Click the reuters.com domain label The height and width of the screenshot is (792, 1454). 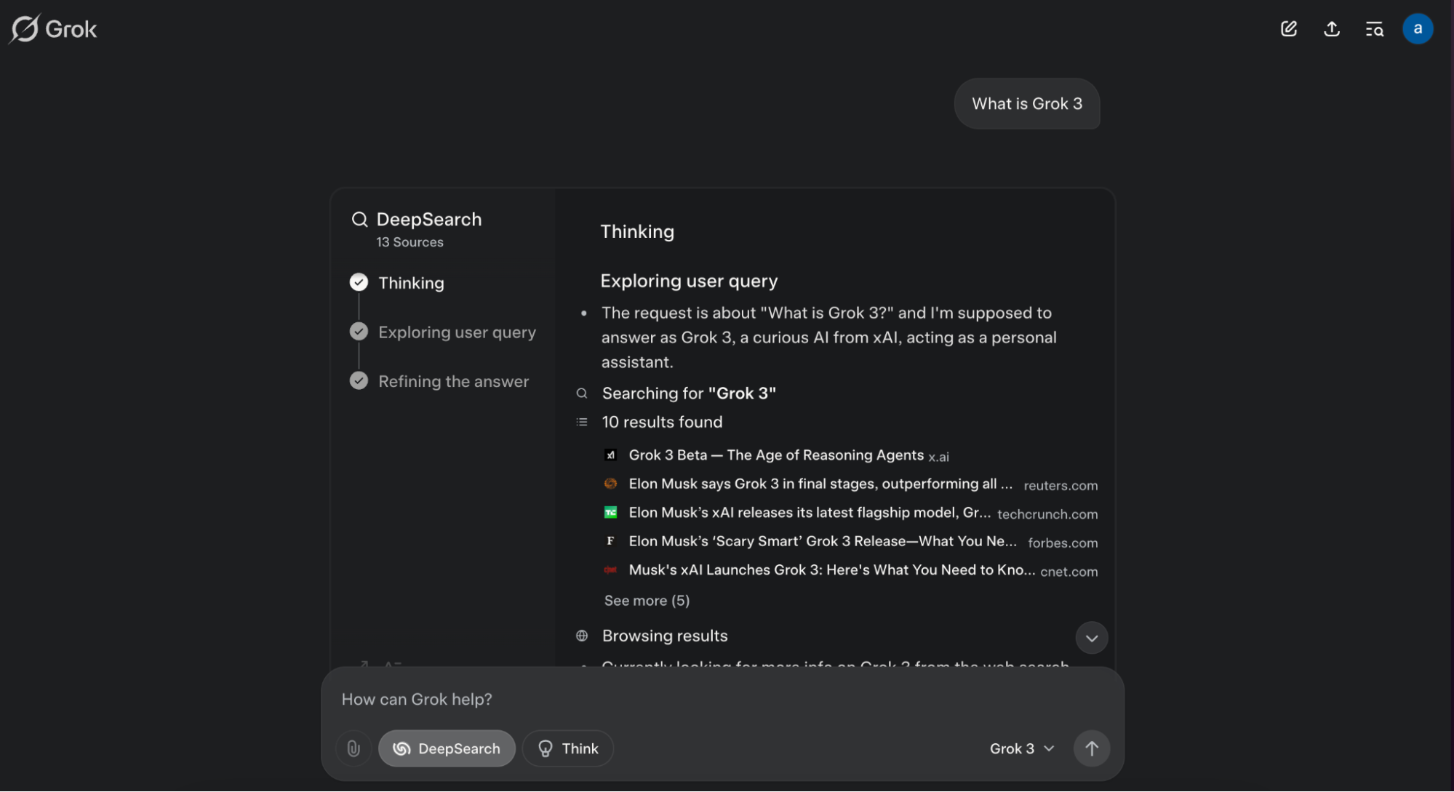coord(1060,485)
